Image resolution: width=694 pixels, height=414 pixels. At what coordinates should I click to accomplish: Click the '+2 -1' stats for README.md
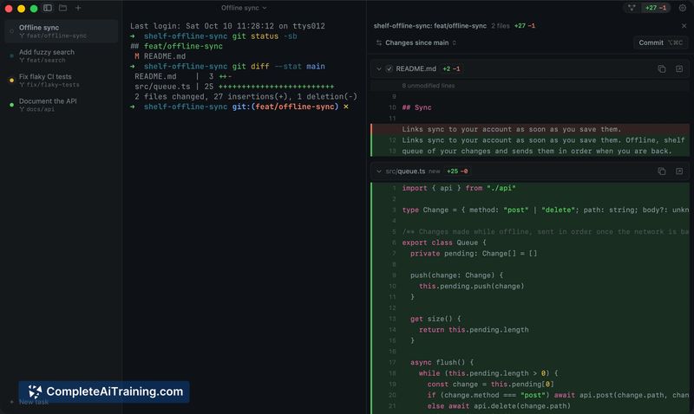point(451,69)
